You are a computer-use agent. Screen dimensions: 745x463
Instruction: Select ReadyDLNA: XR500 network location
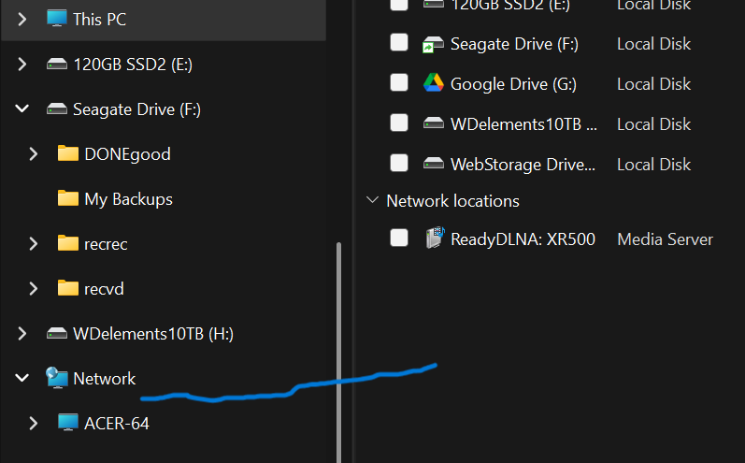click(x=523, y=239)
